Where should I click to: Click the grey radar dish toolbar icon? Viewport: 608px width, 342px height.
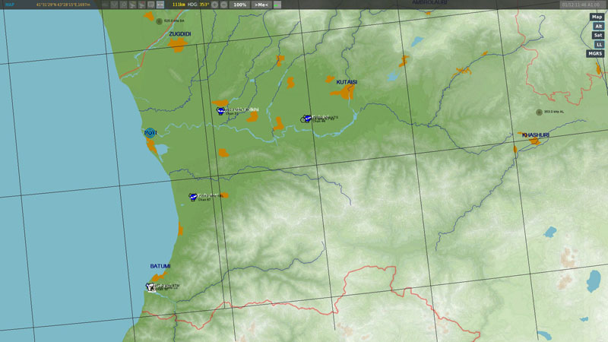[132, 5]
